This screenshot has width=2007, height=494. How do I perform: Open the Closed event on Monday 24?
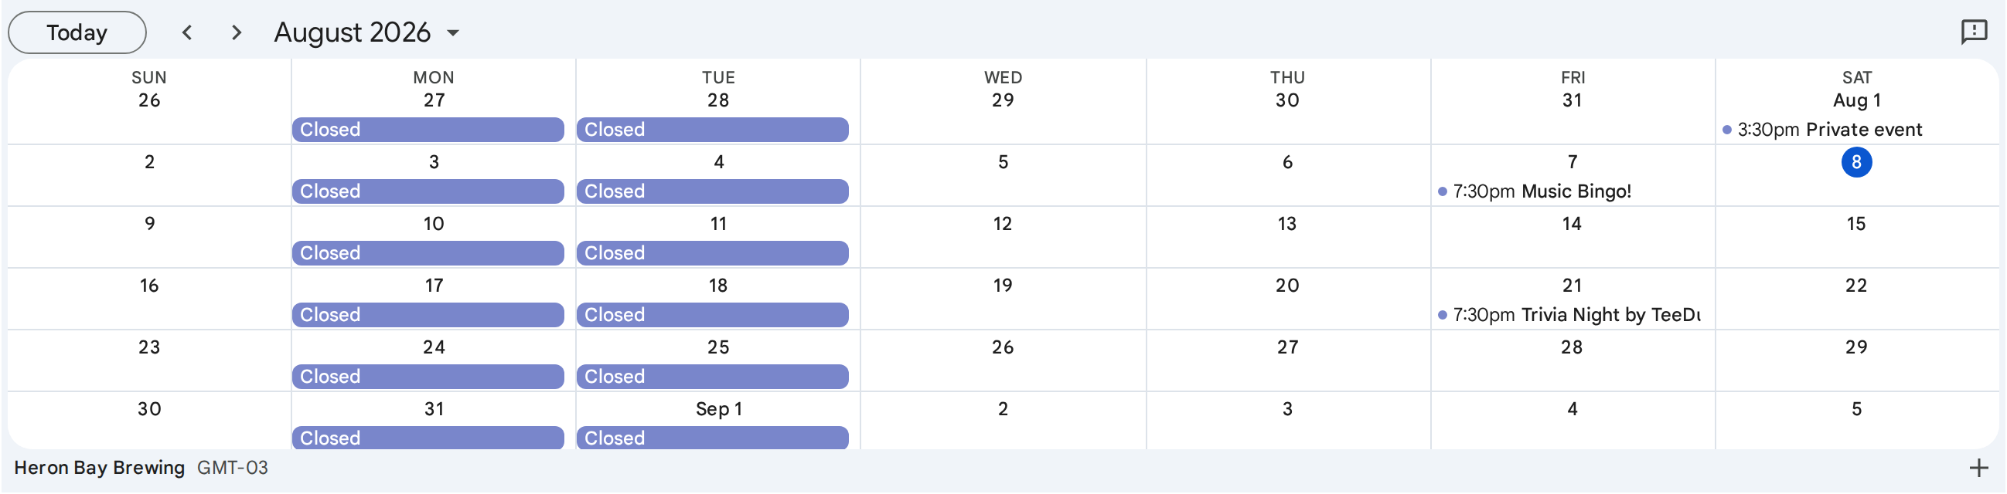click(428, 377)
